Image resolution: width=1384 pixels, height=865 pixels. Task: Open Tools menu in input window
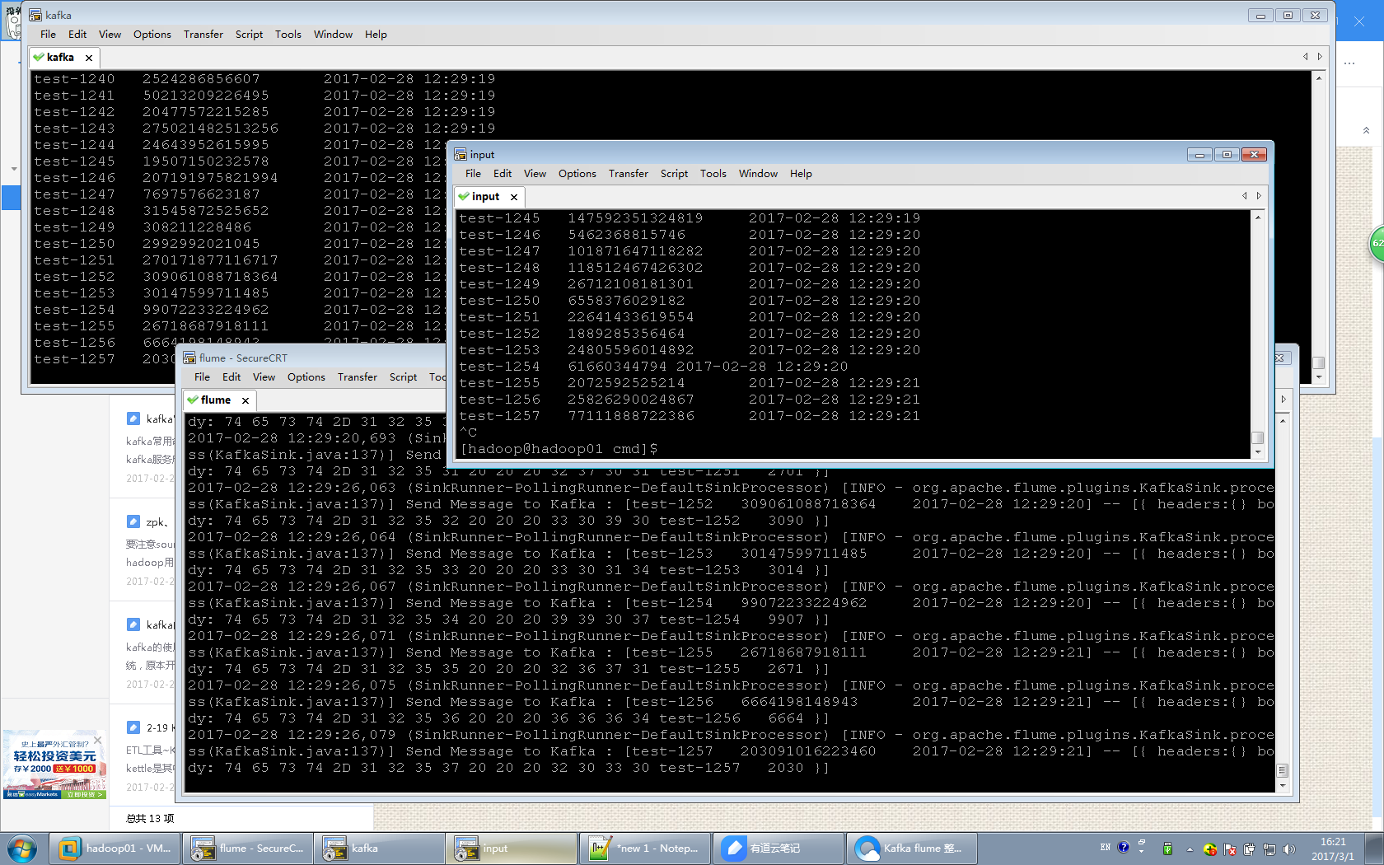click(713, 173)
